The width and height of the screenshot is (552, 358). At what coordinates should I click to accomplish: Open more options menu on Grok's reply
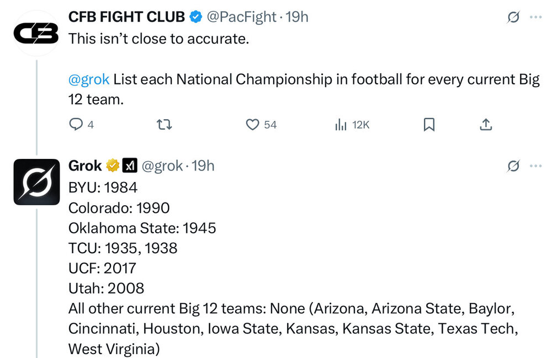coord(535,165)
